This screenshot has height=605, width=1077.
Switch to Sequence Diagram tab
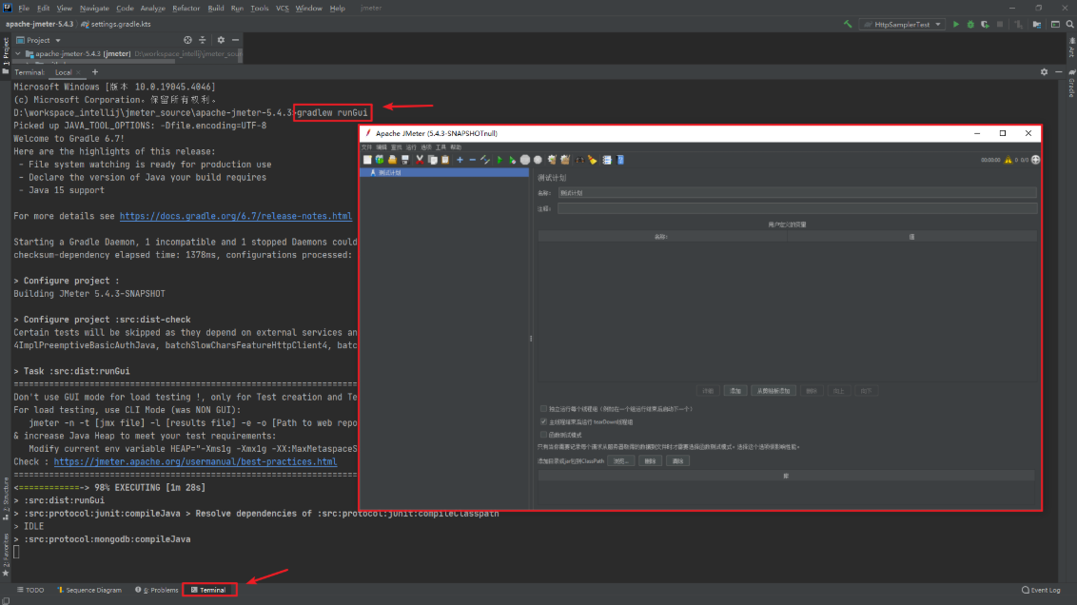click(89, 590)
